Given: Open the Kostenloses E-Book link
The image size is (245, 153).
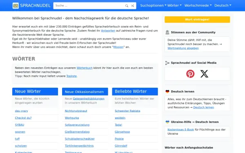Looking at the screenshot, I should (x=180, y=130).
